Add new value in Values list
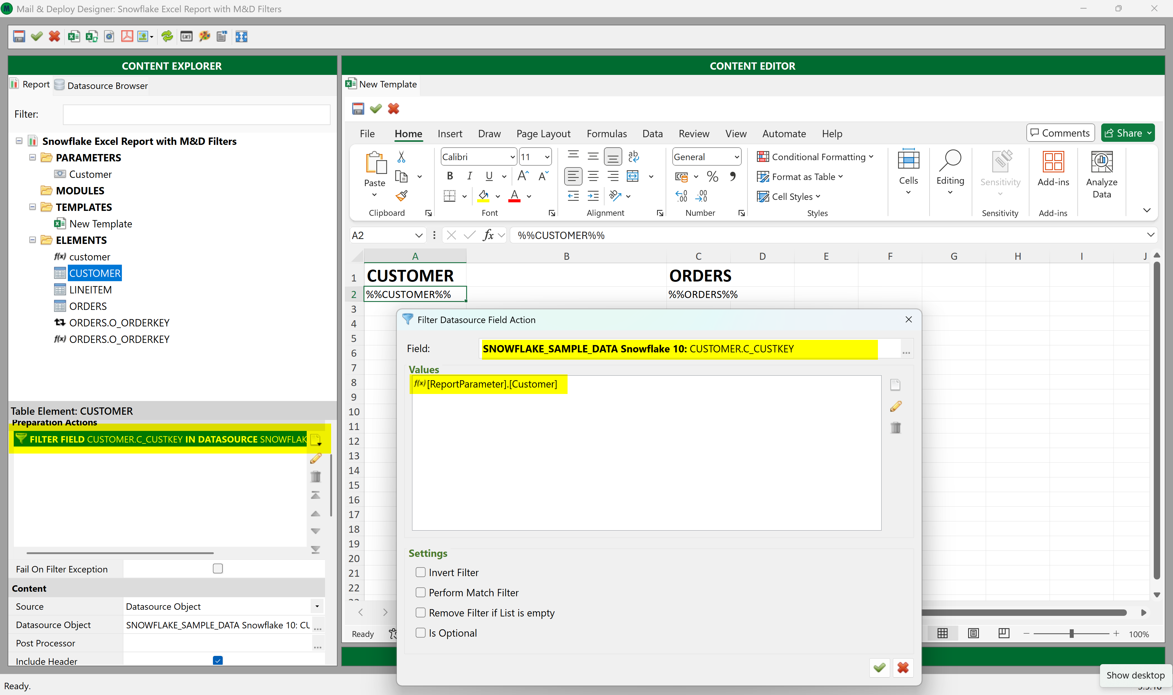This screenshot has height=695, width=1173. (895, 385)
